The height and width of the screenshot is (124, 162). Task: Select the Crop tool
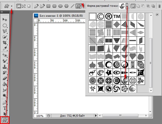[5, 42]
